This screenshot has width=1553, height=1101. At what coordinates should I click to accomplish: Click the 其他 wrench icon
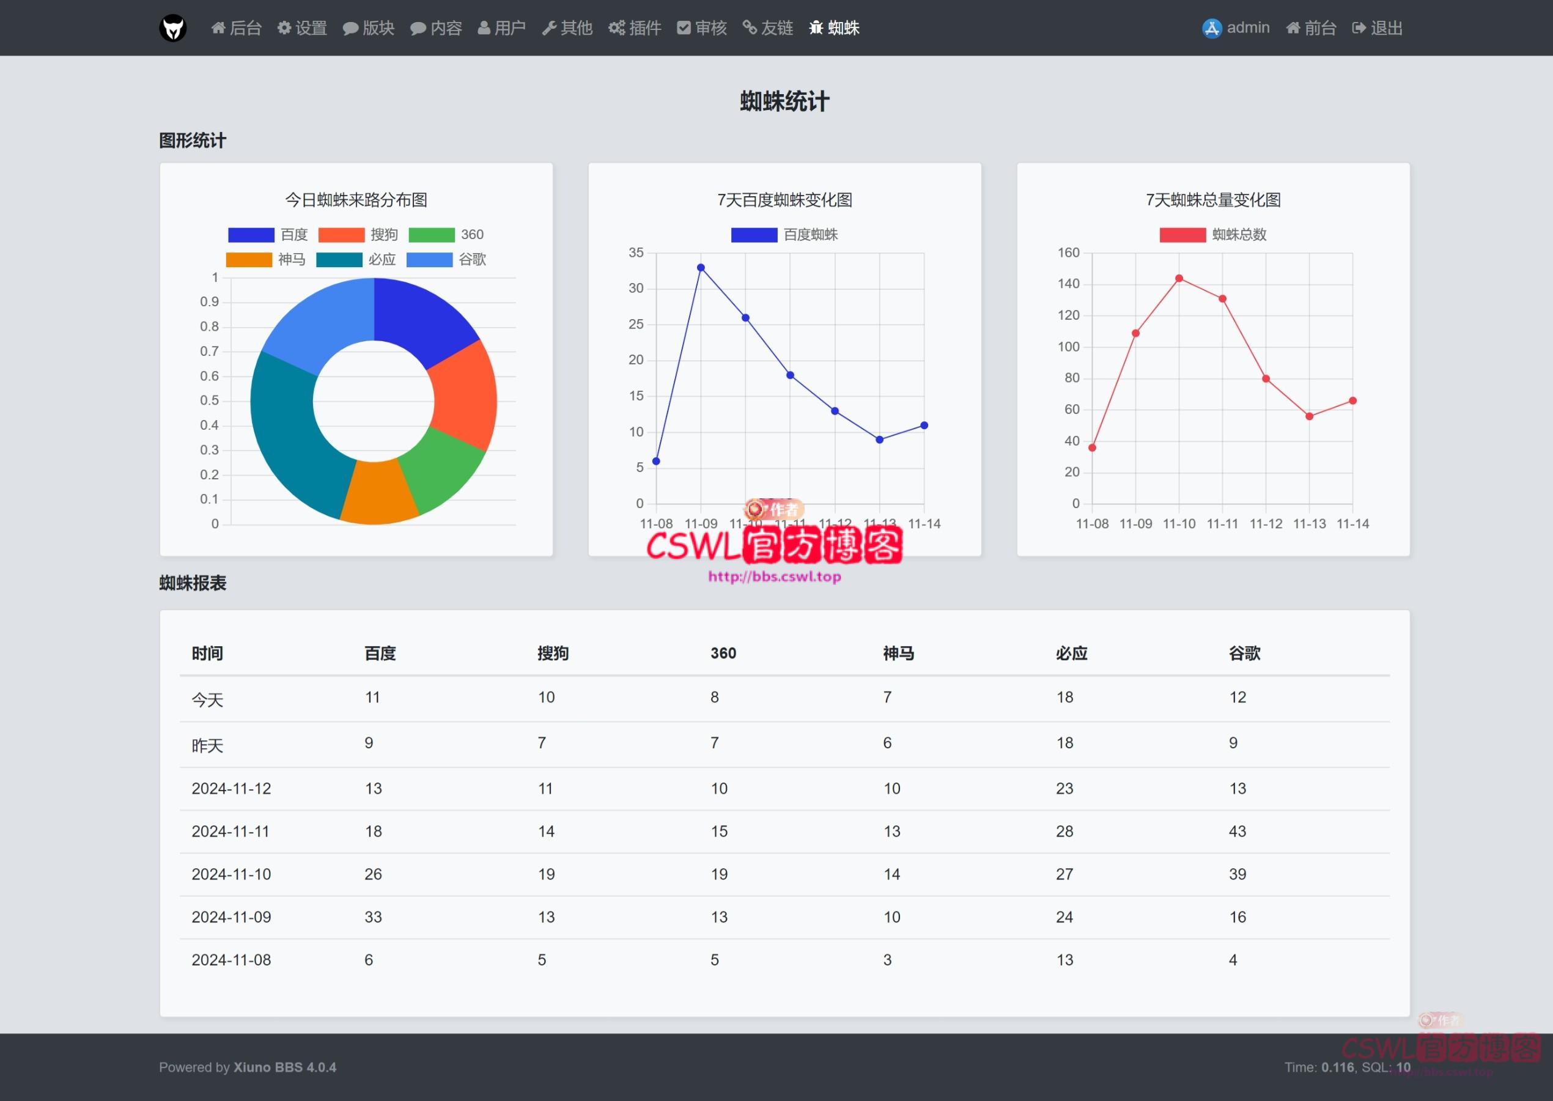click(549, 28)
